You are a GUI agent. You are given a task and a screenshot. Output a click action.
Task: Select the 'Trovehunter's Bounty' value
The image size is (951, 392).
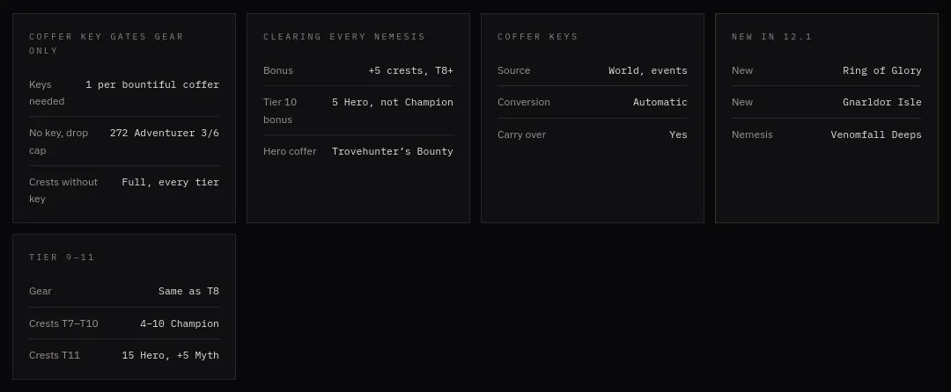393,151
